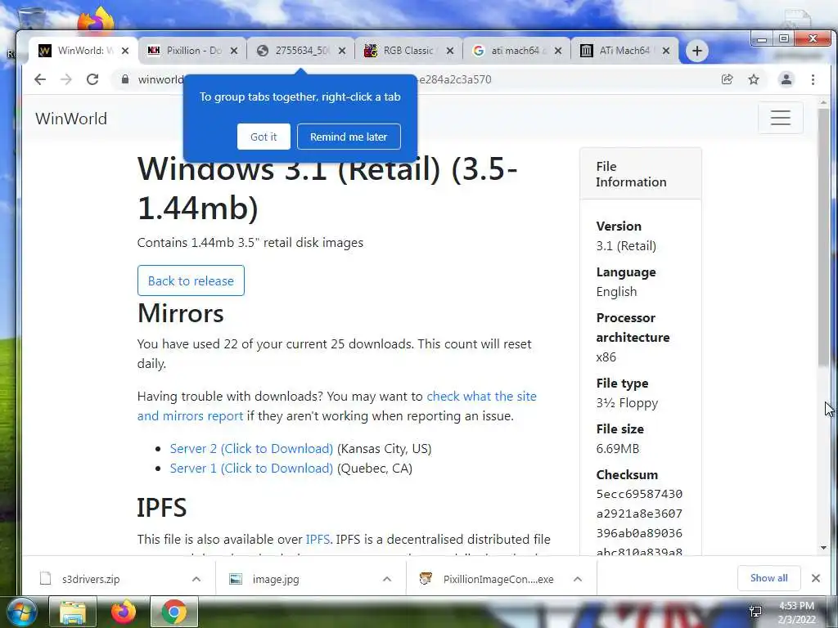838x628 pixels.
Task: Download from Server 2 Kansas City
Action: point(251,449)
